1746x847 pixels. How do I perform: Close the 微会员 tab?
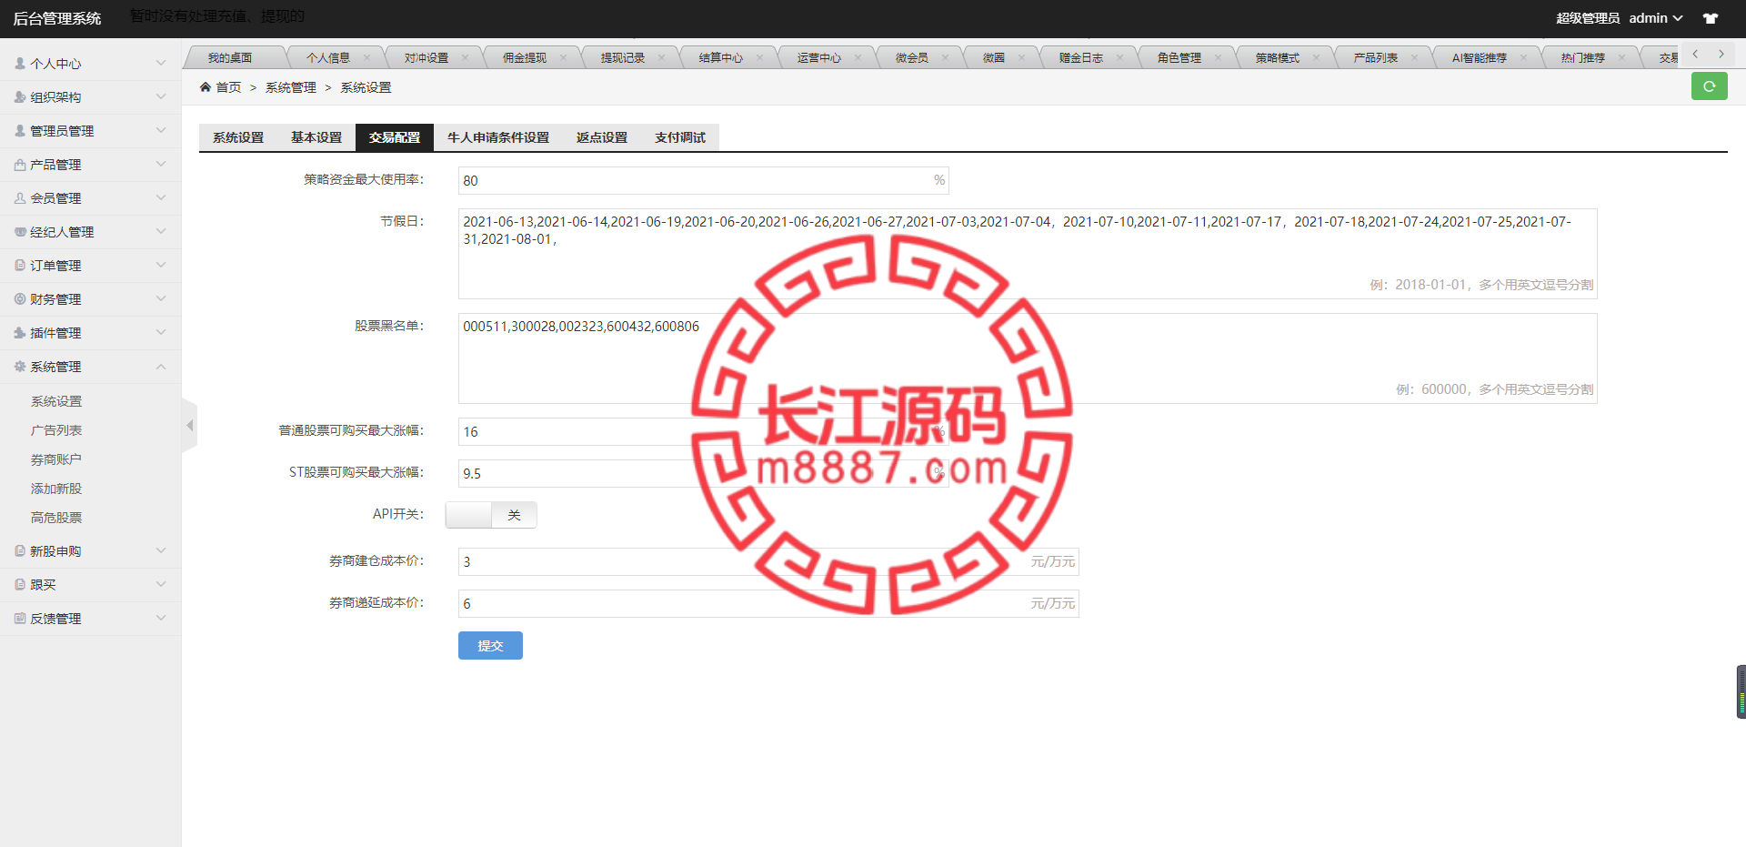(x=945, y=57)
